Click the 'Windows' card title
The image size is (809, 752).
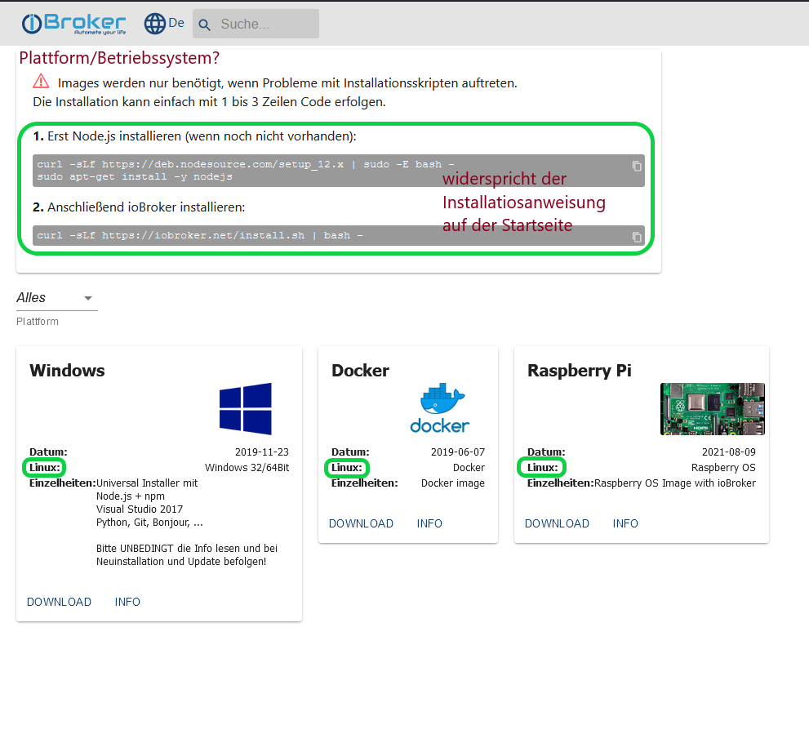(x=67, y=371)
